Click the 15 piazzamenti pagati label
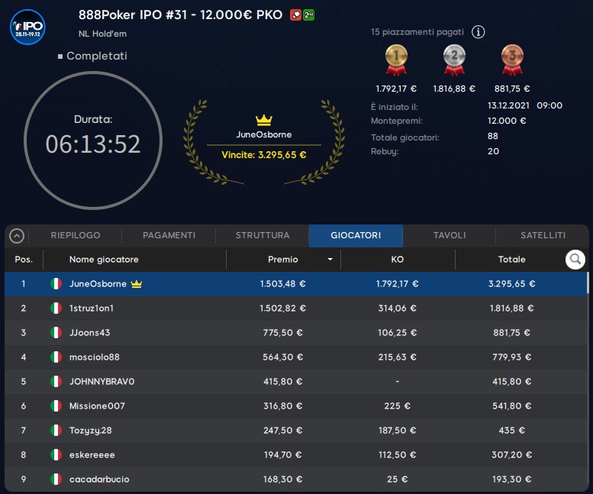This screenshot has height=494, width=593. tap(417, 32)
